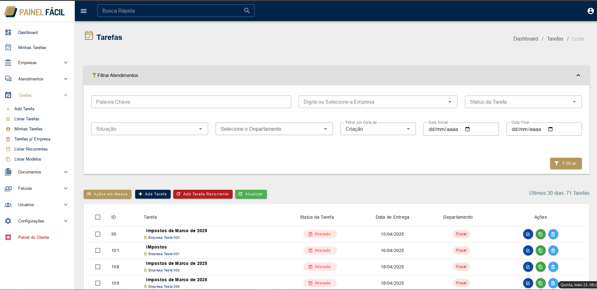Click the Faturas money icon

click(8, 188)
